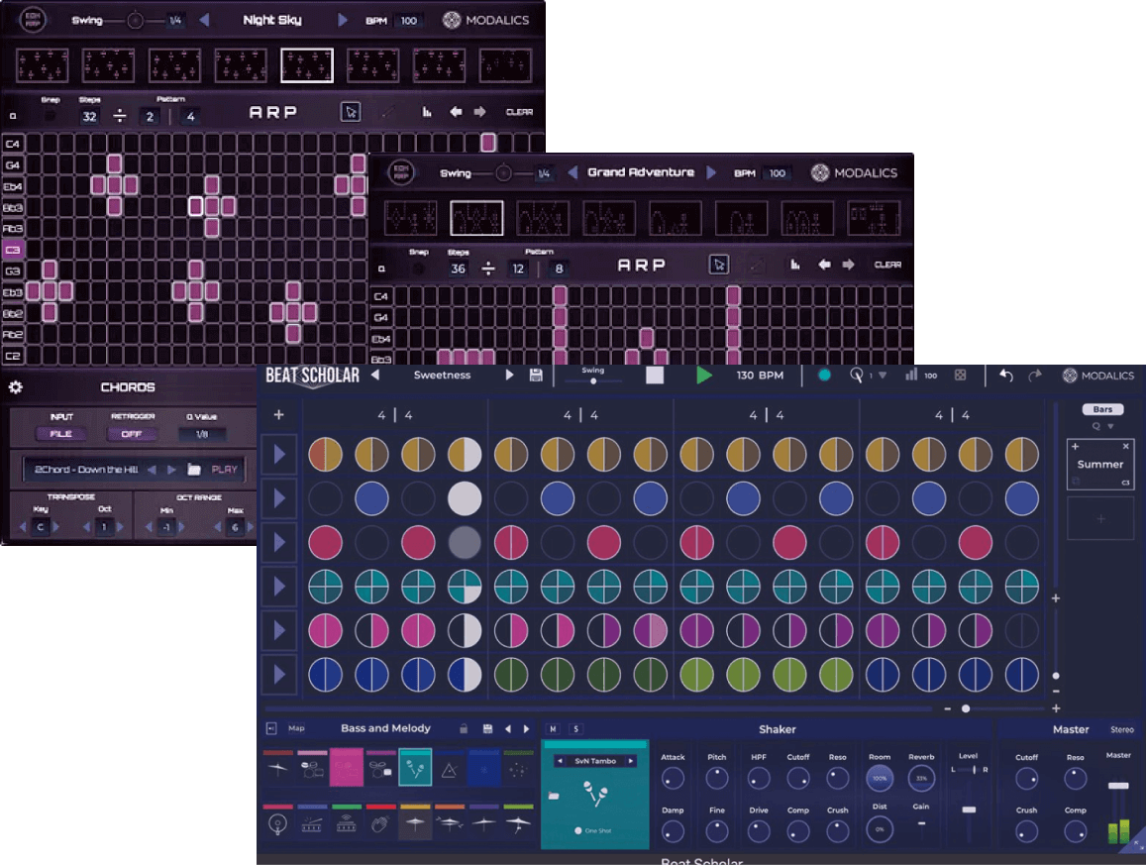Redo action in Beat Scholar
The width and height of the screenshot is (1146, 865).
click(x=1035, y=376)
